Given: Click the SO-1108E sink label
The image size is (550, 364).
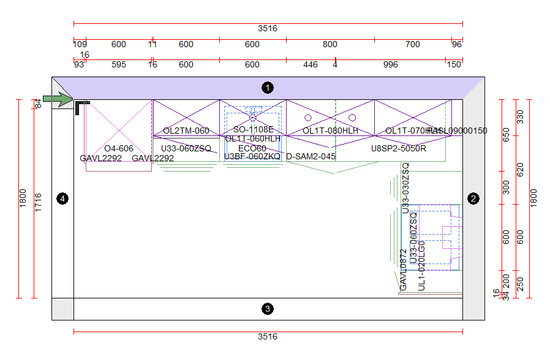Looking at the screenshot, I should coord(254,130).
